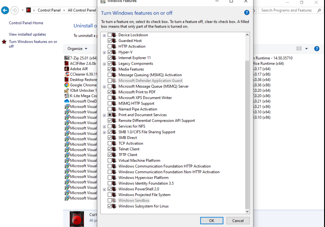Click the star icon beside Turn Windows features
Screen dimensions: 325x227
click(4, 42)
